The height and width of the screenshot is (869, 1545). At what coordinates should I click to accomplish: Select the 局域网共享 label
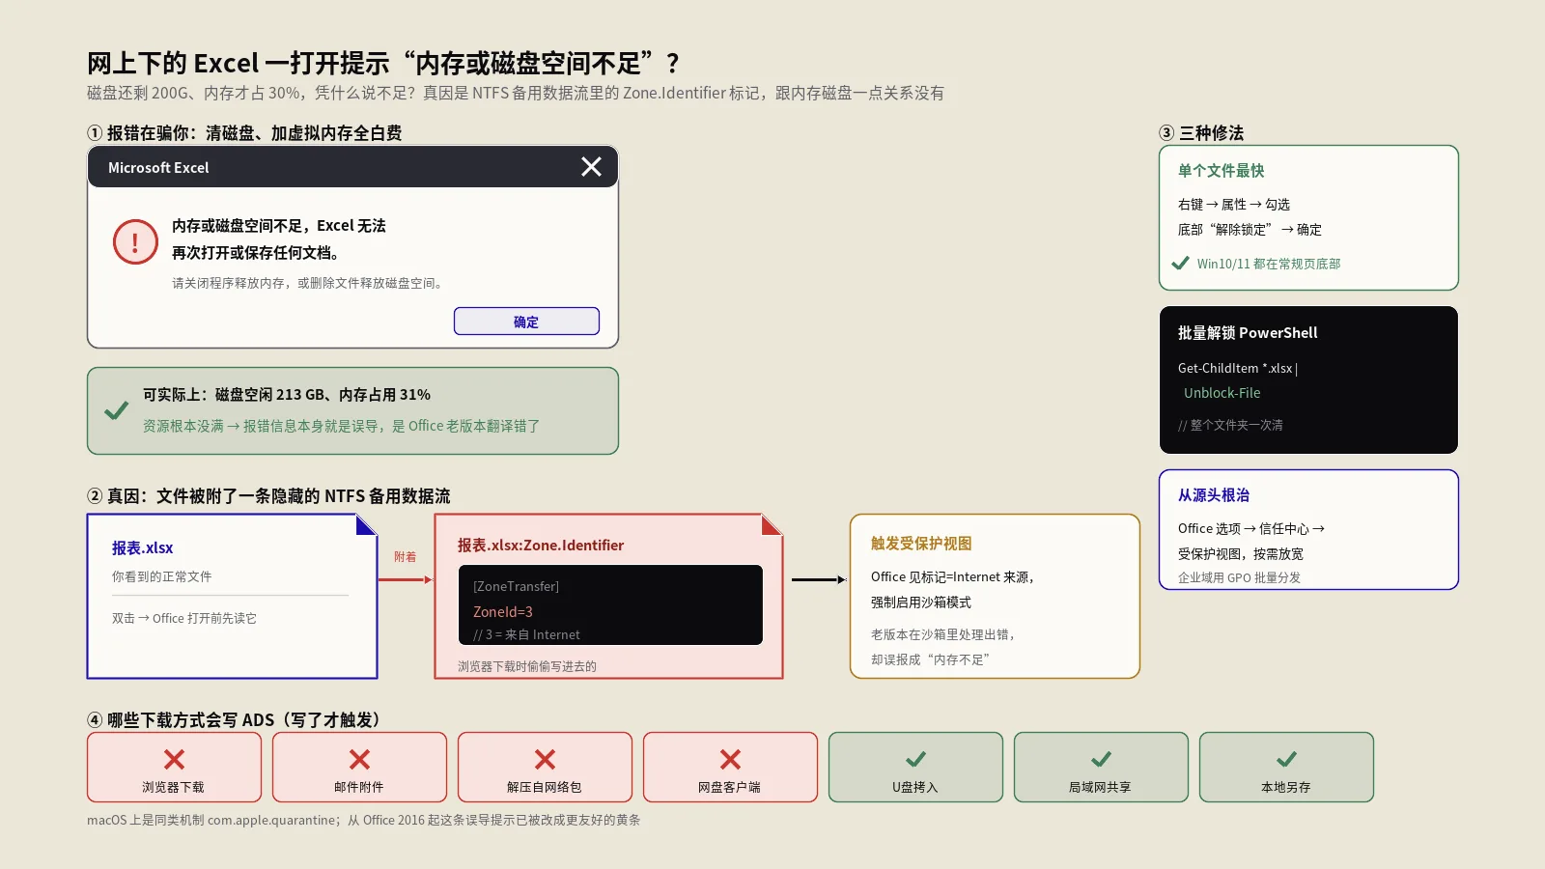coord(1101,787)
